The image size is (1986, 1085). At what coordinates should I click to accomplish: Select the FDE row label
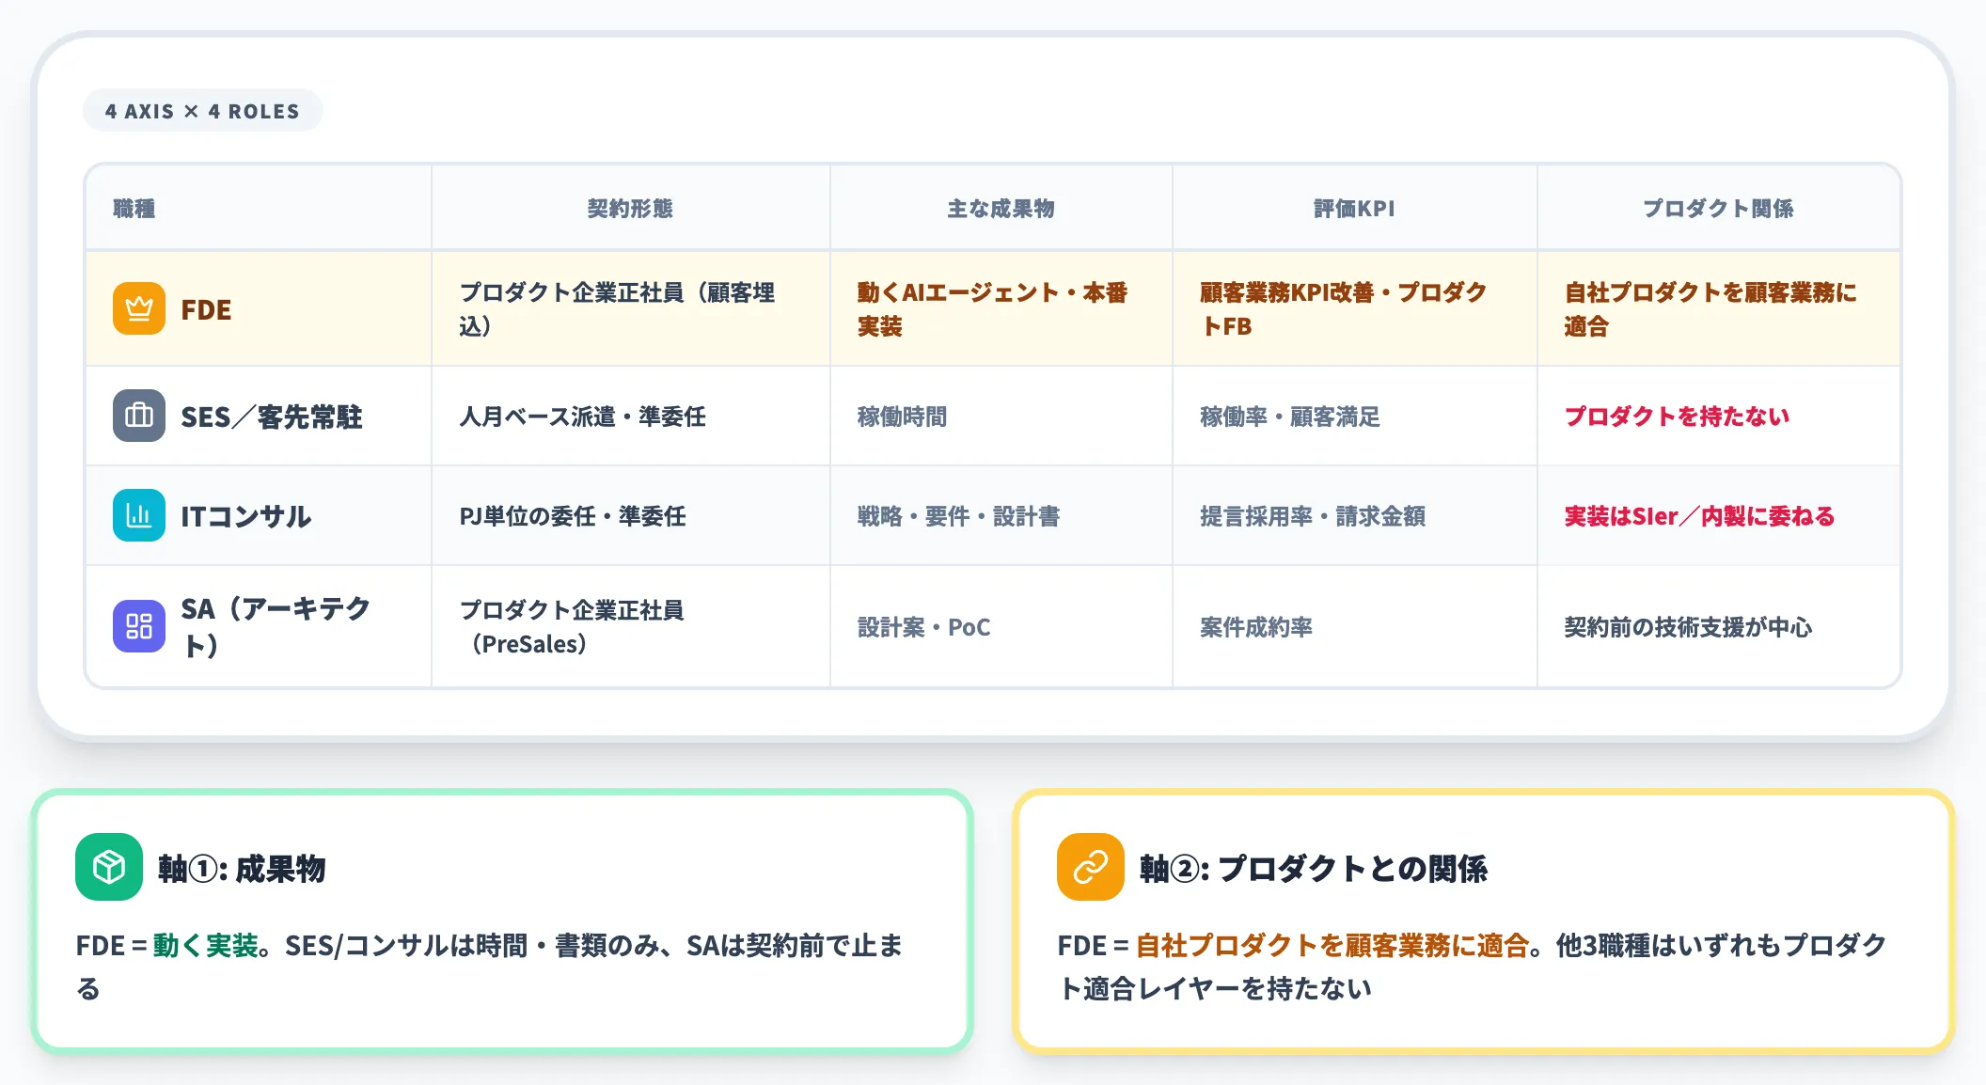(206, 309)
